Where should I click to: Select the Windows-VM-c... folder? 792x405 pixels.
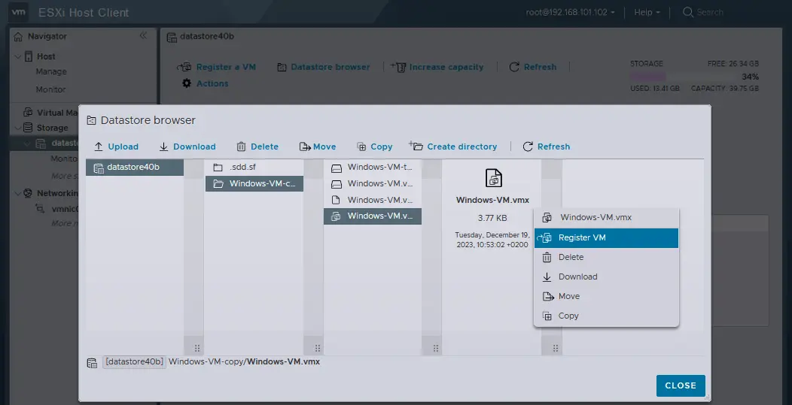(254, 183)
